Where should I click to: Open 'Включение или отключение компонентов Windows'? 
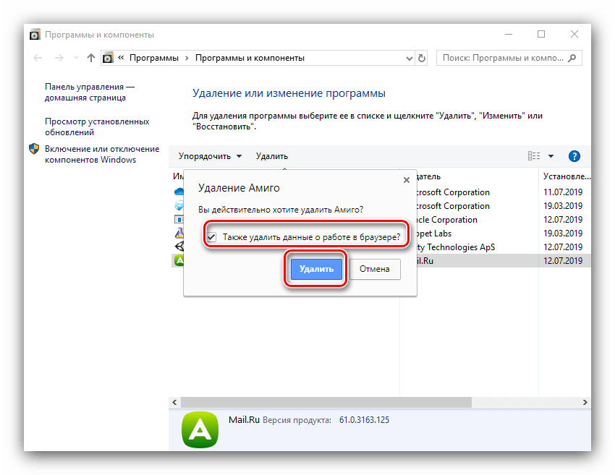[x=101, y=154]
